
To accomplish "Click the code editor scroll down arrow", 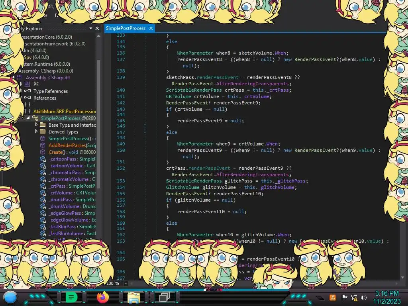I will 402,278.
